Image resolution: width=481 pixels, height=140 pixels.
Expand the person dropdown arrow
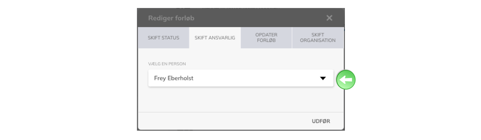[323, 78]
